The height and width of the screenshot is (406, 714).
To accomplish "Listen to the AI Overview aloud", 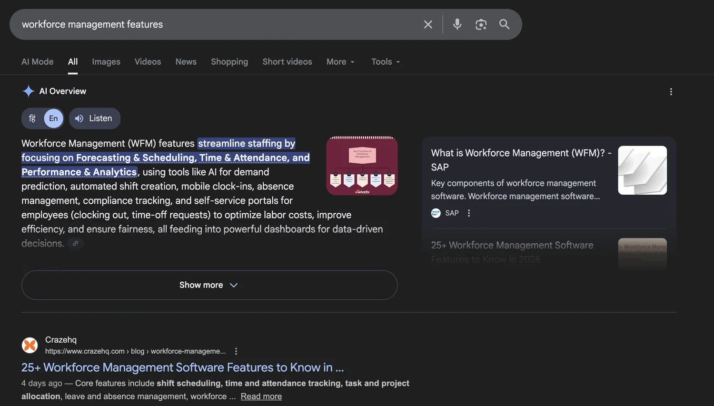I will click(x=95, y=119).
